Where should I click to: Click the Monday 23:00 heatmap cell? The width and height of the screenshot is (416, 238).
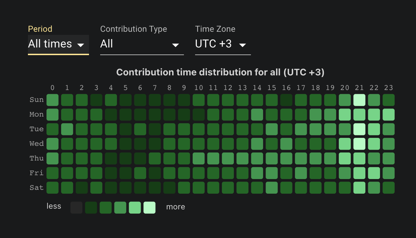pyautogui.click(x=388, y=114)
